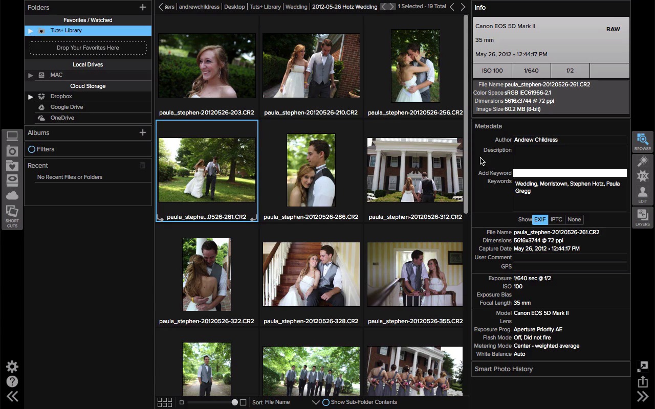Show IPTC metadata
Image resolution: width=655 pixels, height=409 pixels.
556,219
